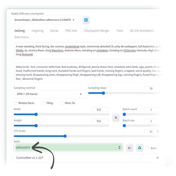Open the Checkpoint Merger tab
This screenshot has height=176, width=176.
click(x=97, y=31)
